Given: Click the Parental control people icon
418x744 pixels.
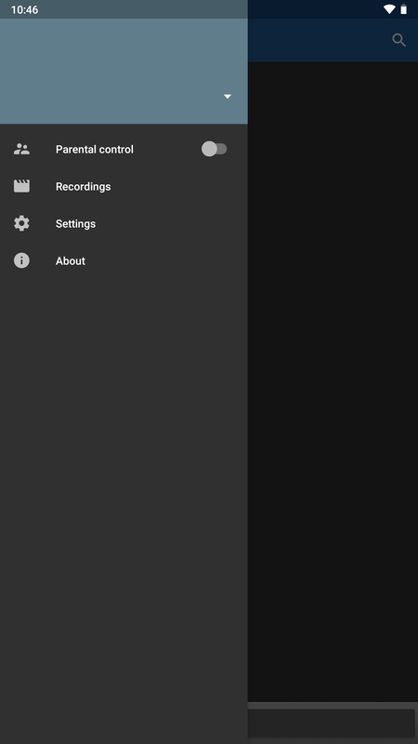Looking at the screenshot, I should tap(21, 149).
